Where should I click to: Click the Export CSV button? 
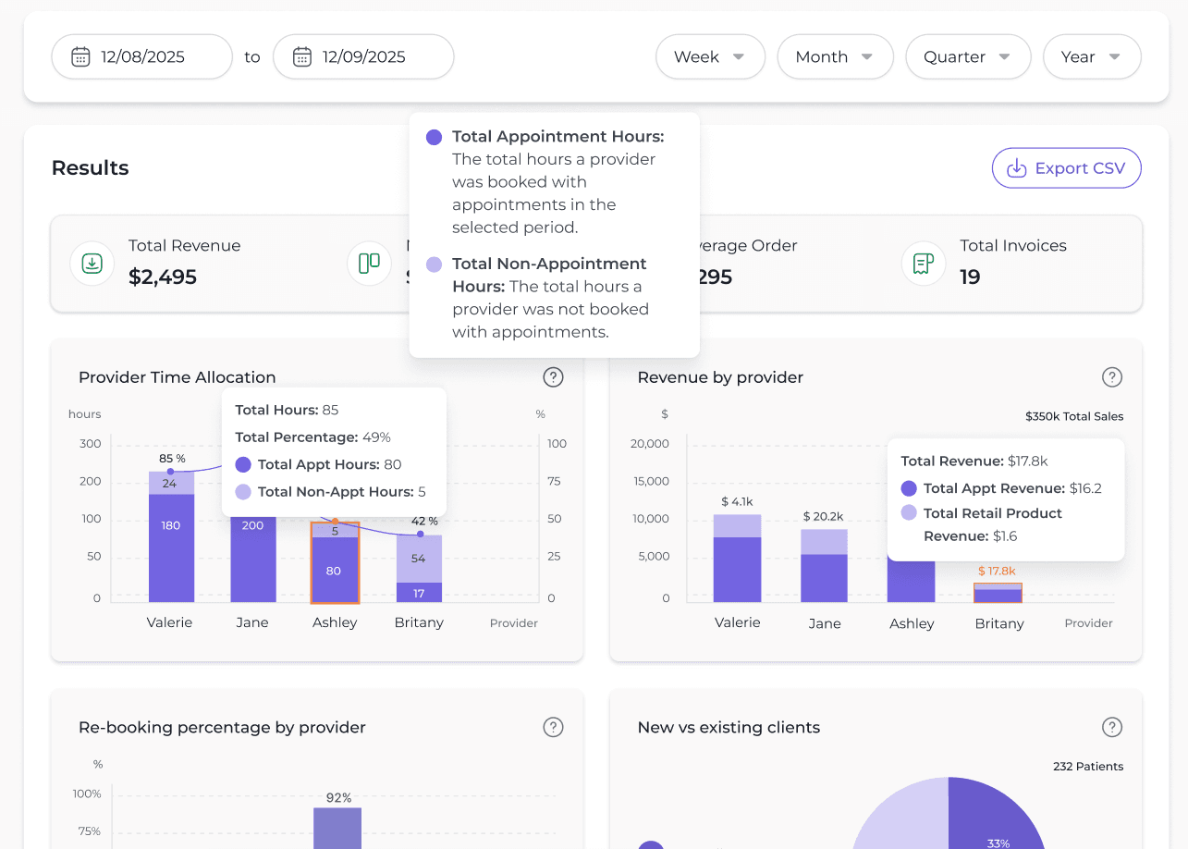click(x=1066, y=168)
